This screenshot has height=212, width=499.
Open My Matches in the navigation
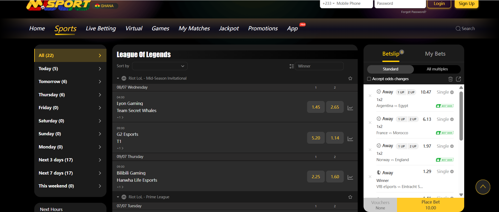[194, 28]
